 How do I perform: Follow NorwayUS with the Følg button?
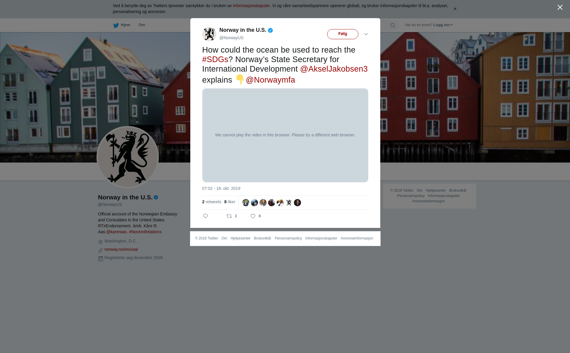pos(343,34)
